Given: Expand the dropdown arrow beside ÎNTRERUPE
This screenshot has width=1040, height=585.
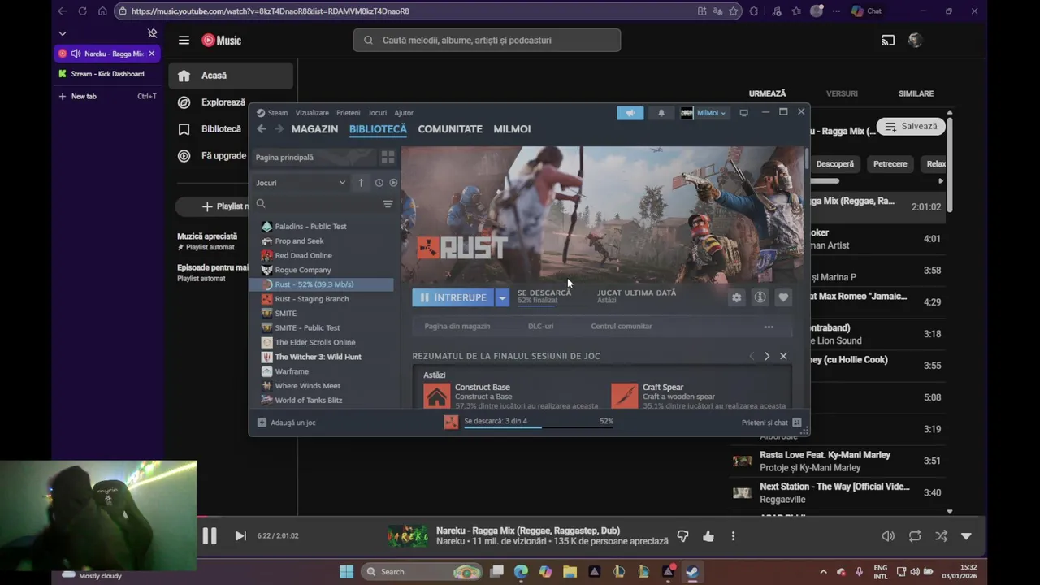Looking at the screenshot, I should point(502,297).
